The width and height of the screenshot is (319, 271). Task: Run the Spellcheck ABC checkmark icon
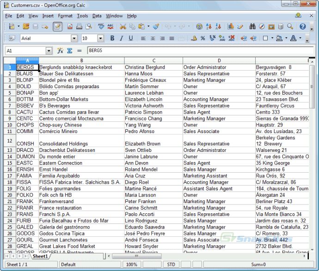(x=101, y=26)
